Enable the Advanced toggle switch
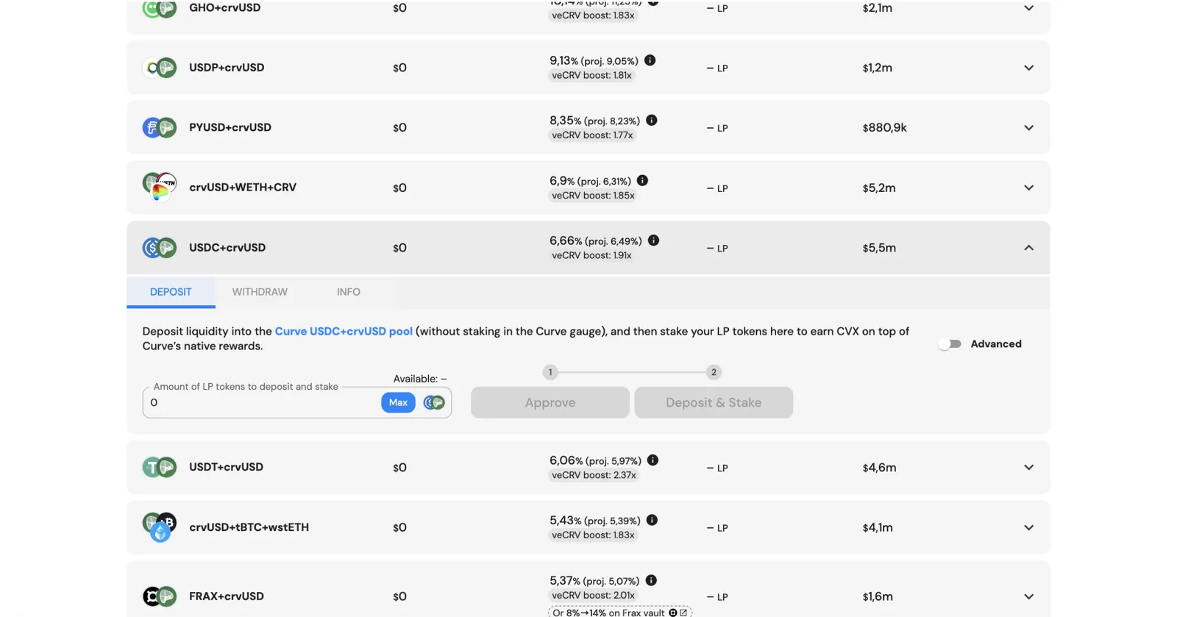This screenshot has width=1177, height=617. [950, 343]
